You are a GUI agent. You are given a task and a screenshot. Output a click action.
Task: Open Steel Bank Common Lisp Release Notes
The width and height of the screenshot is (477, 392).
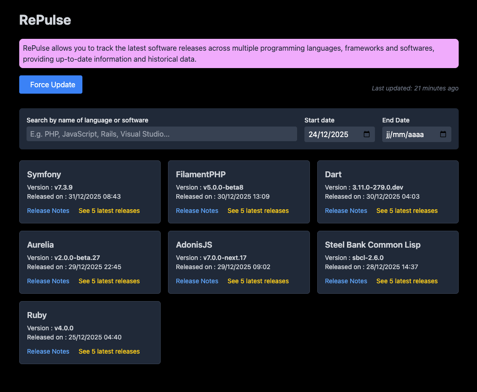[346, 281]
